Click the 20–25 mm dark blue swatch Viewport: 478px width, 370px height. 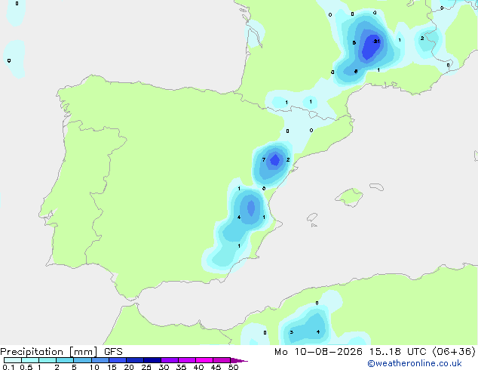(135, 360)
